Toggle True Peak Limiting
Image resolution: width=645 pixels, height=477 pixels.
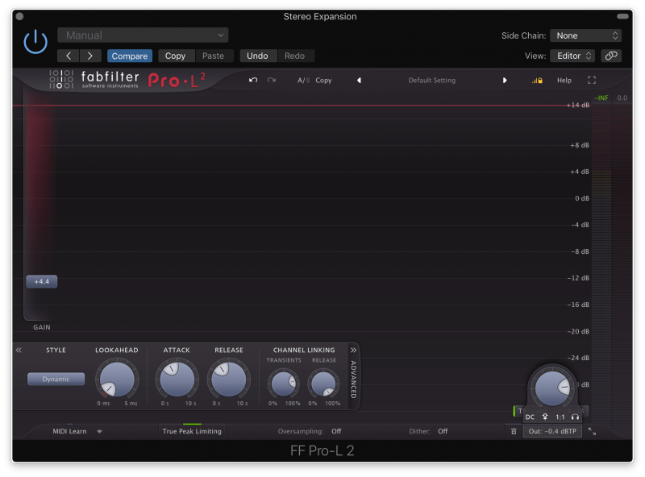pyautogui.click(x=192, y=431)
